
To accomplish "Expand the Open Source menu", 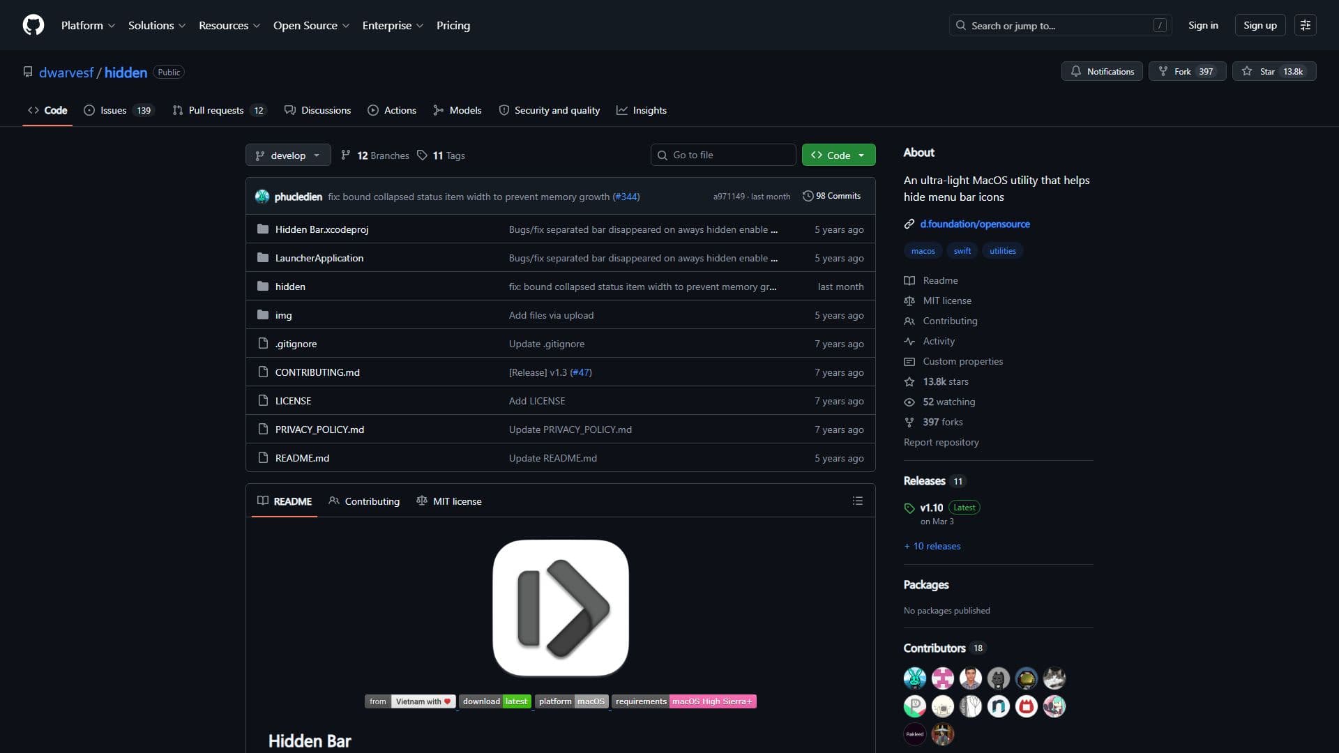I will [x=311, y=25].
